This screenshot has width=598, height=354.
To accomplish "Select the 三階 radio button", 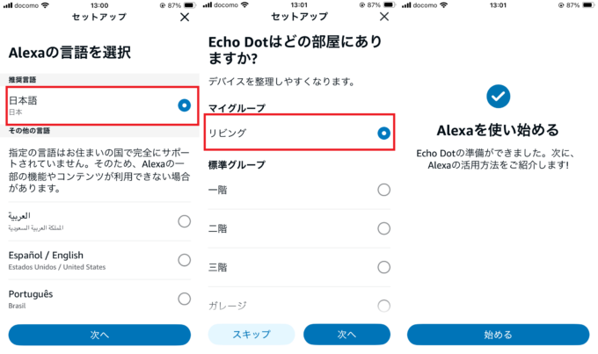I will [x=383, y=267].
